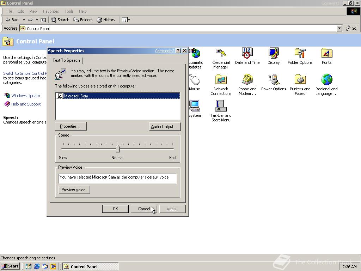Click the Comments? link in Speech Properties title
This screenshot has width=361, height=271.
pyautogui.click(x=164, y=51)
